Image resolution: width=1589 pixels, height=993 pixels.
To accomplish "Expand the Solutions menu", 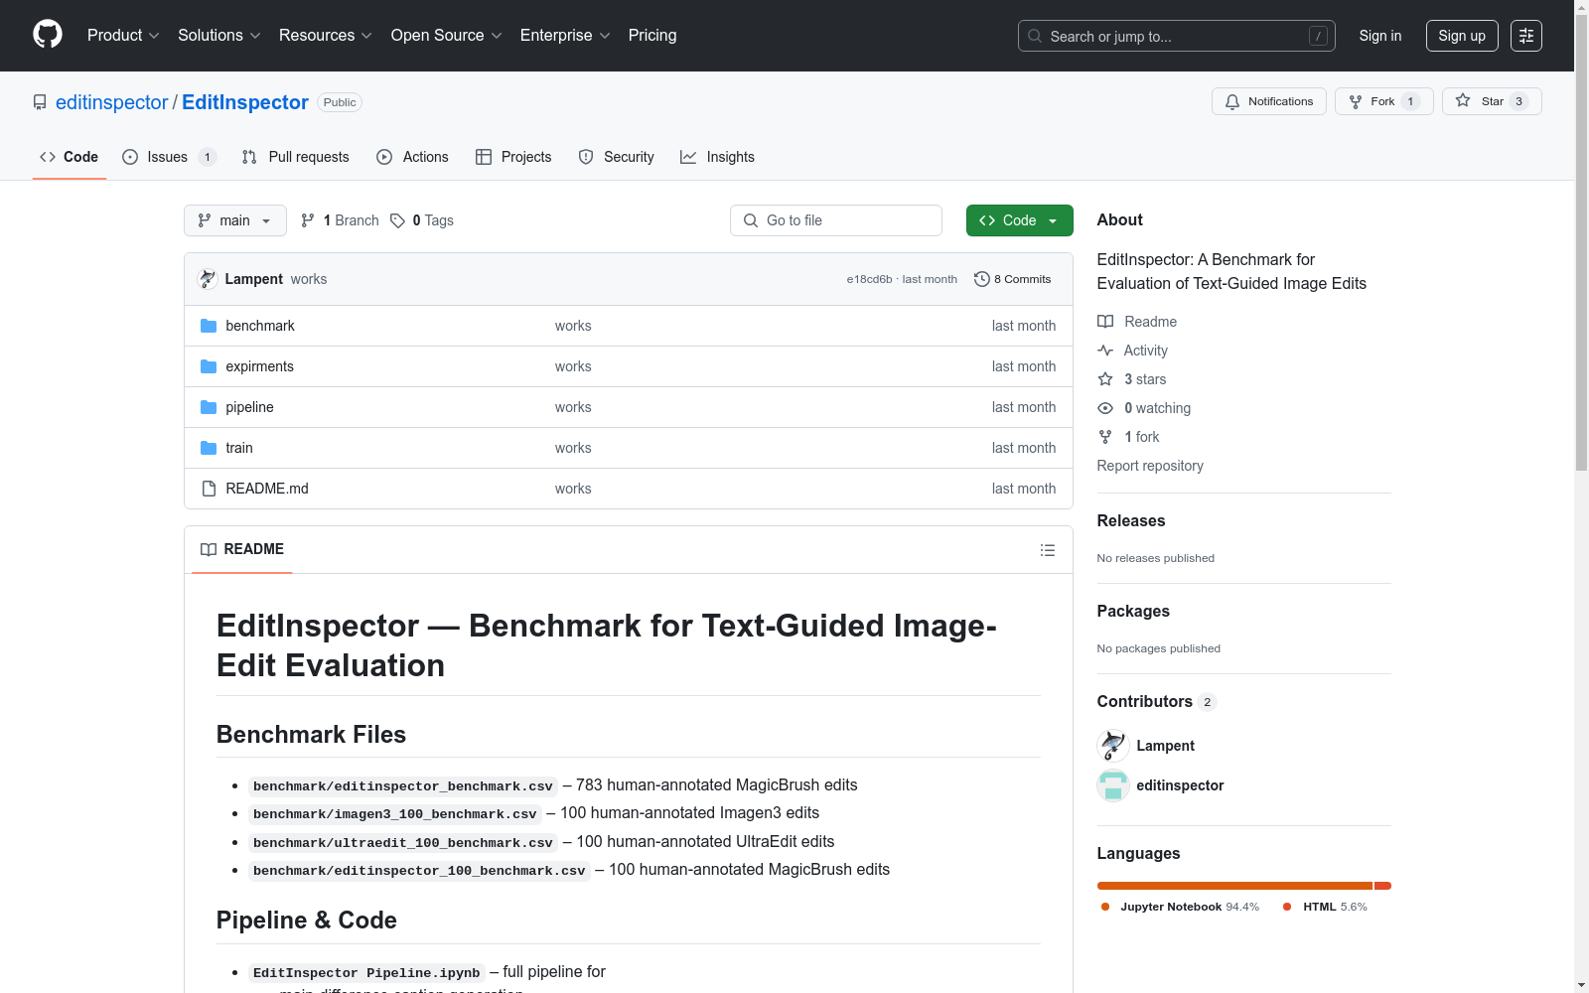I will coord(218,36).
